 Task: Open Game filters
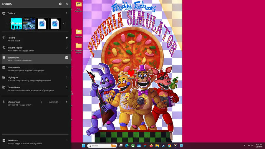35,89
